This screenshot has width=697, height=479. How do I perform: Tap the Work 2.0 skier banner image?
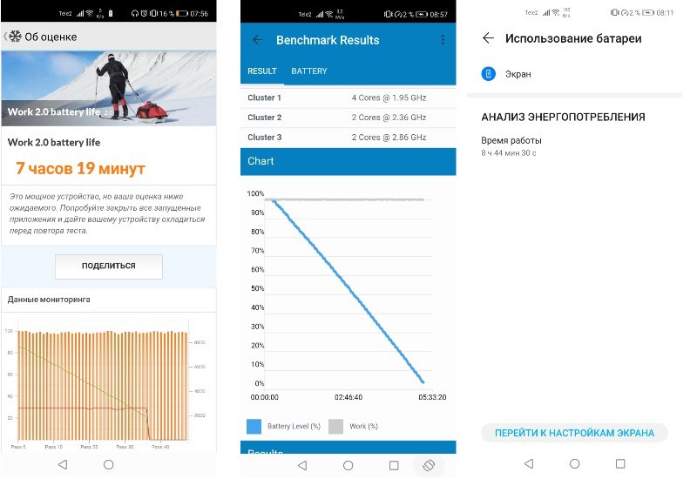[x=108, y=88]
